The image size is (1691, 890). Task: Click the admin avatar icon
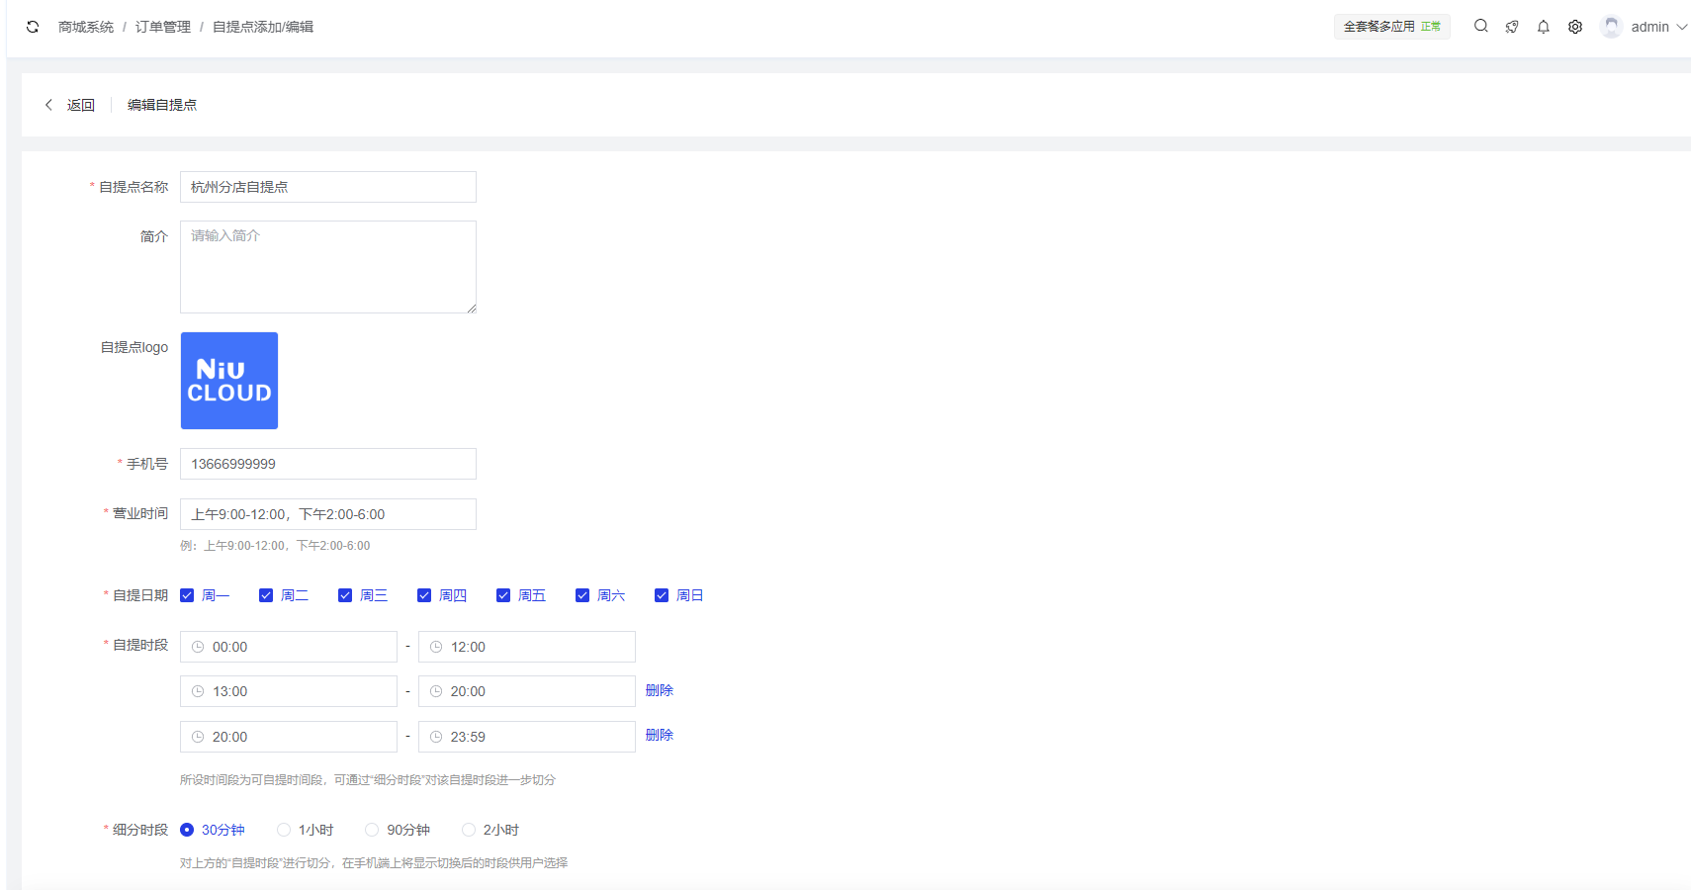[1611, 27]
